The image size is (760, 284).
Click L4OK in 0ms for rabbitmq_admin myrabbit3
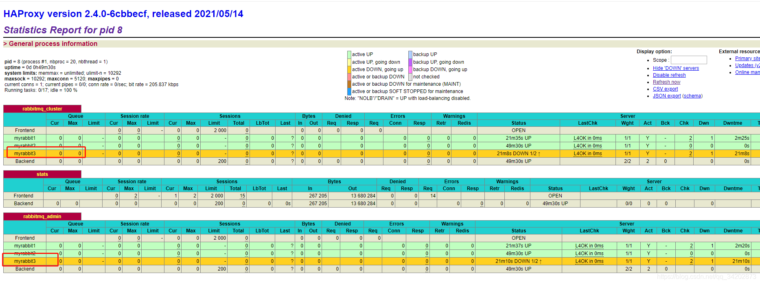coord(589,261)
